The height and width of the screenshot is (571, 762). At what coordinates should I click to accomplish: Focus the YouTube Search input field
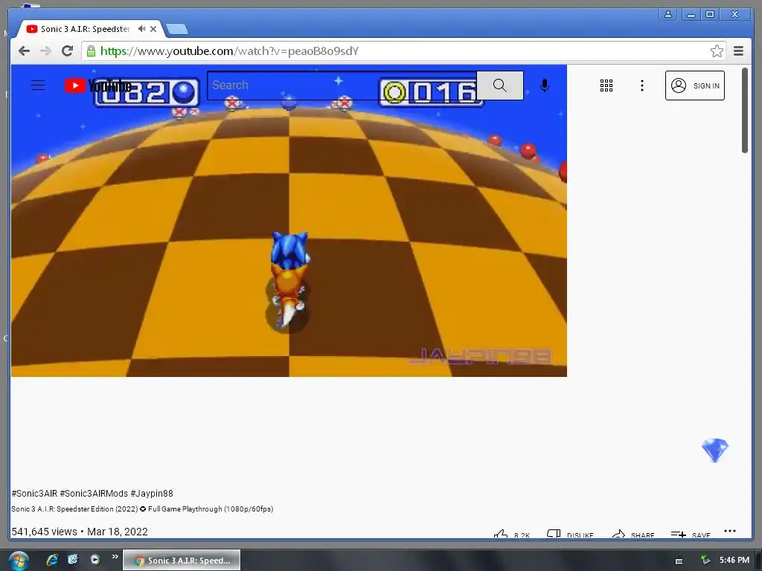coord(342,86)
